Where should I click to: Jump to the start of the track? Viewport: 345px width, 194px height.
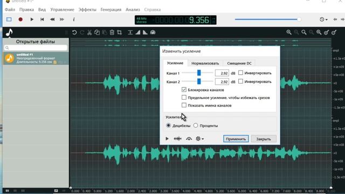[42, 19]
